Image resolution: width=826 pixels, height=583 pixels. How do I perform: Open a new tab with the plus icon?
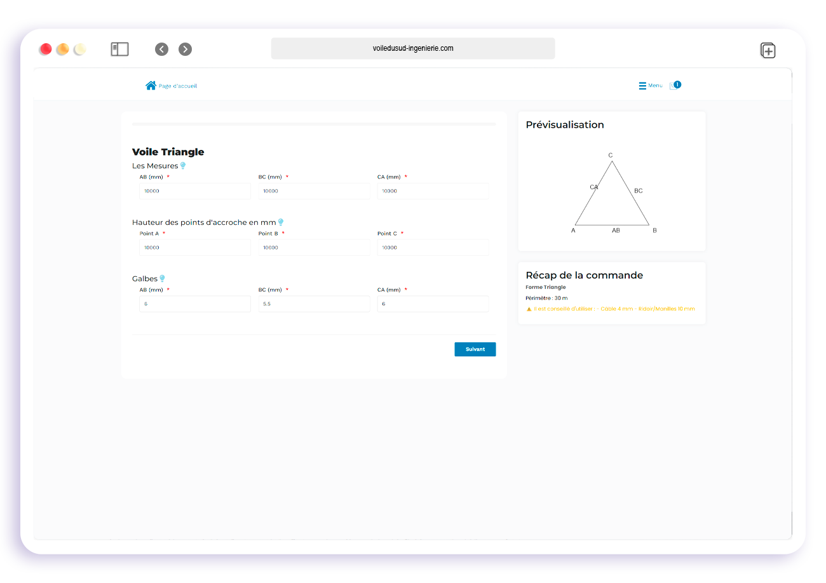coord(768,51)
